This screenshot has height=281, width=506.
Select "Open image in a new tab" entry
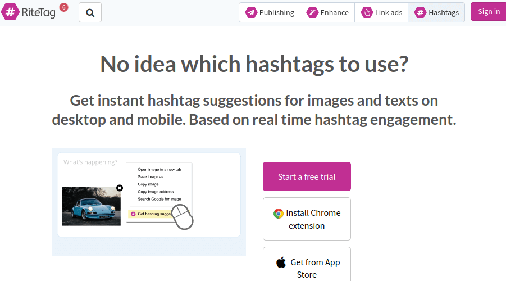pyautogui.click(x=159, y=170)
